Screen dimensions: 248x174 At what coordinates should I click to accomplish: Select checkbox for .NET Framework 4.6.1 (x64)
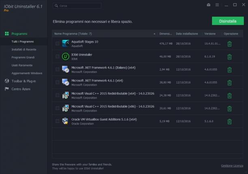click(58, 82)
